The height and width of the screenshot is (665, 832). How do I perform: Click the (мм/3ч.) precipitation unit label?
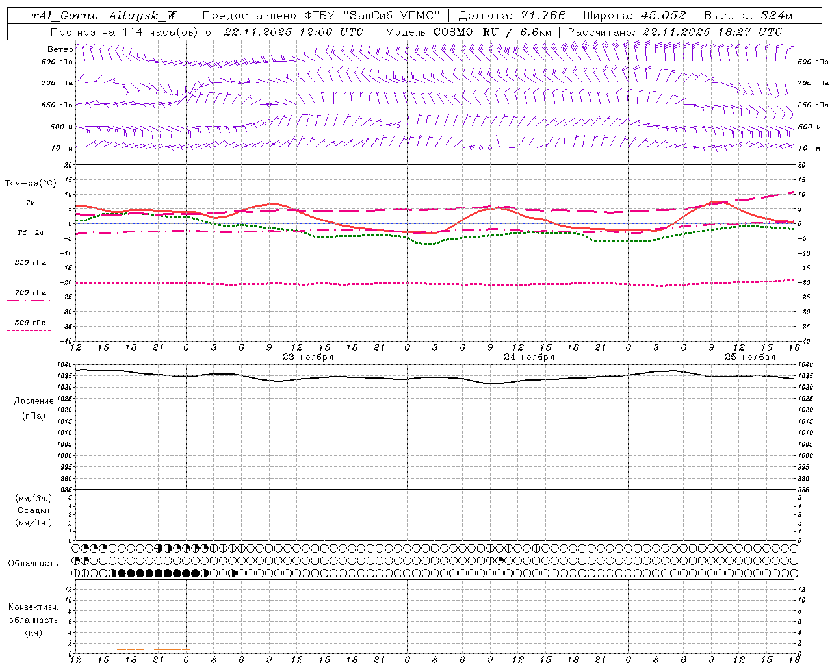[x=34, y=498]
